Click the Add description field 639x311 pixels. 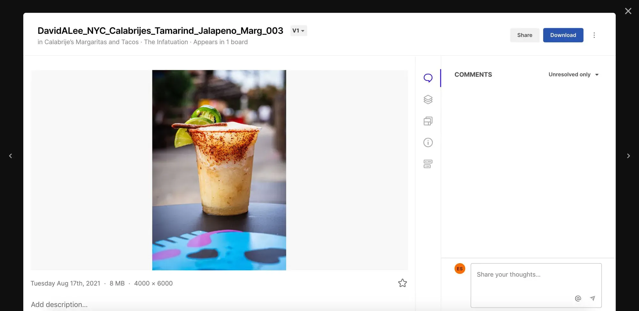(x=59, y=305)
